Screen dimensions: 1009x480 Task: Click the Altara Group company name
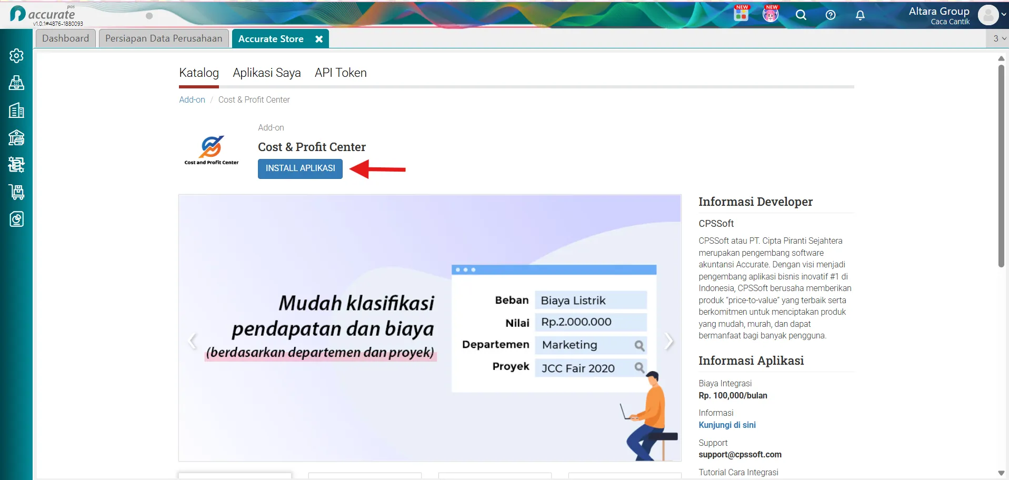click(x=939, y=11)
